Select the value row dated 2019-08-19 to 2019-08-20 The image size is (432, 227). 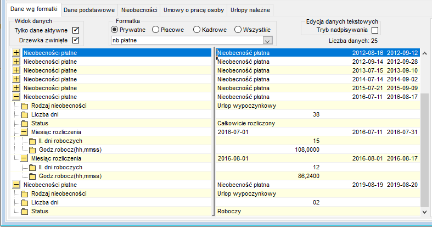tap(318, 185)
